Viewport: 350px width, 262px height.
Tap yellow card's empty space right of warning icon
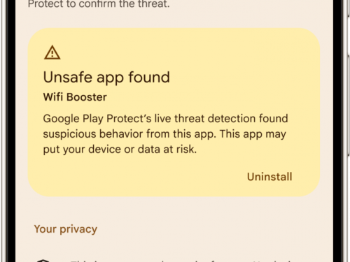(187, 52)
